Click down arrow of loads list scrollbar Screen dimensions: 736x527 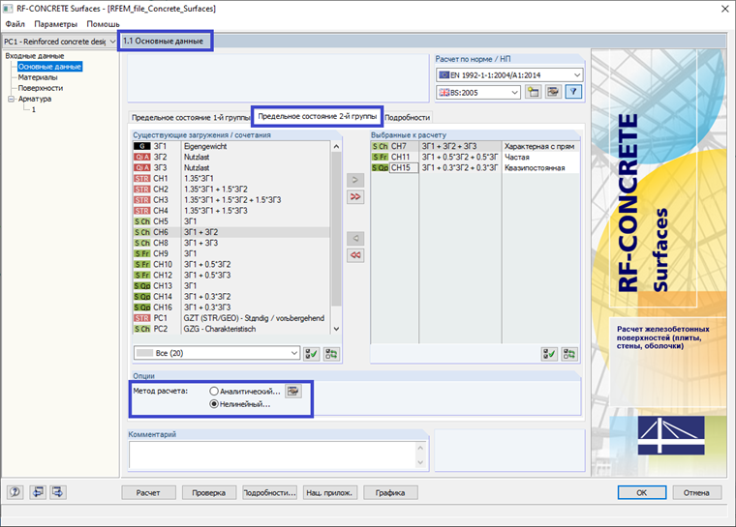(336, 329)
